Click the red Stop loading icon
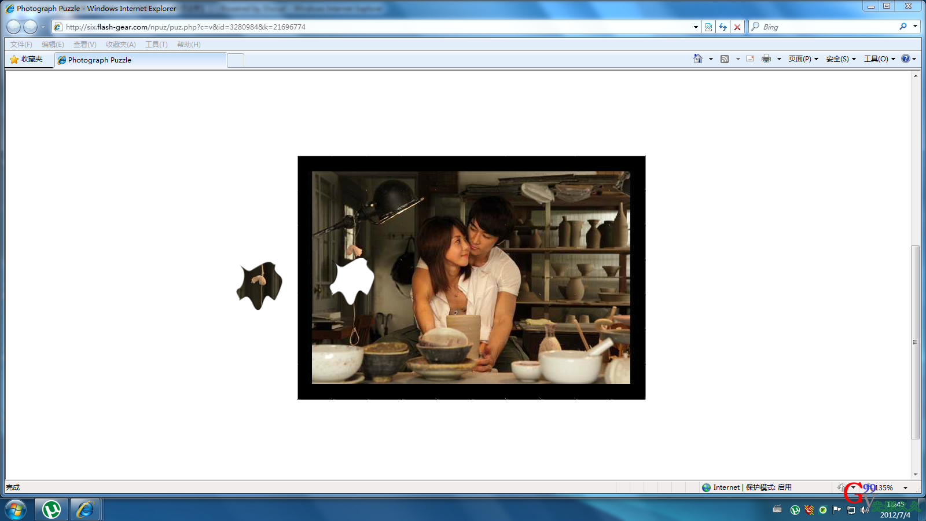 [x=737, y=27]
